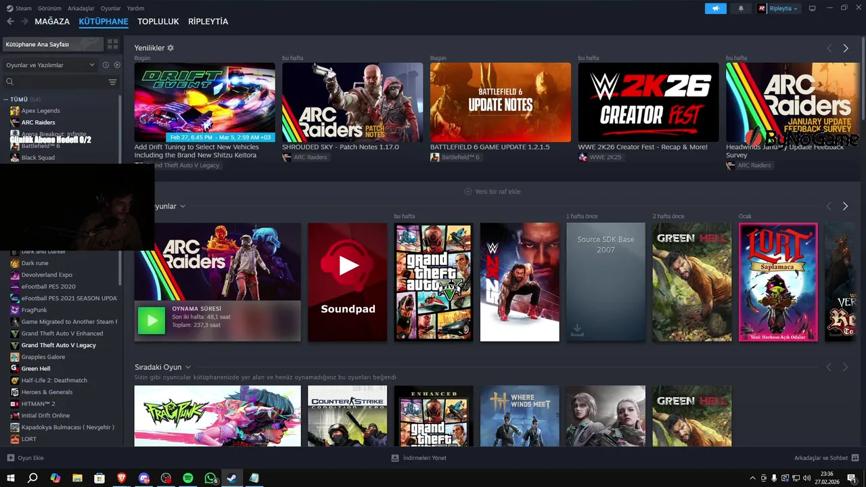Select Where Winds Meet in Sıradaki Oyun
866x487 pixels.
(520, 416)
